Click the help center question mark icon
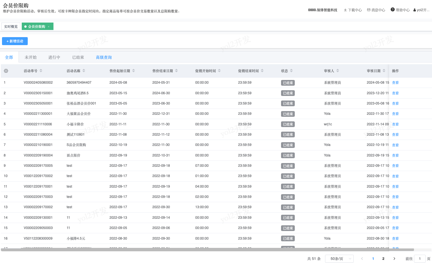This screenshot has height=263, width=432. coord(393,10)
